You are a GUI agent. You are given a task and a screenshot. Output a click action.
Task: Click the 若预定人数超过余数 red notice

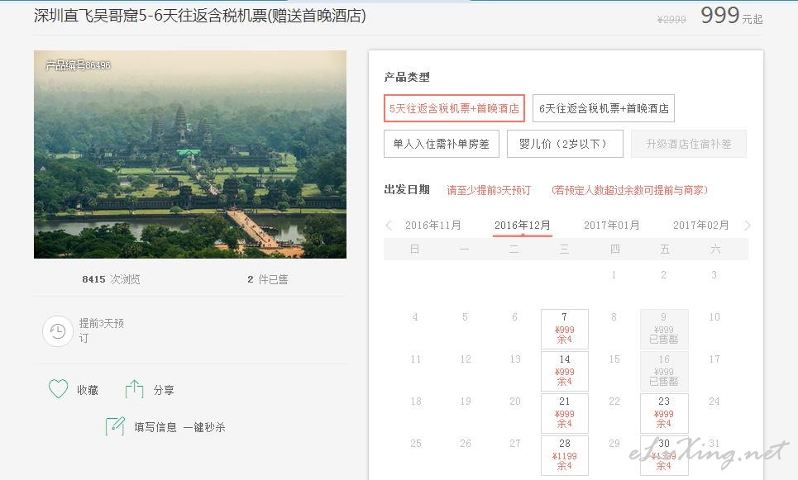629,190
